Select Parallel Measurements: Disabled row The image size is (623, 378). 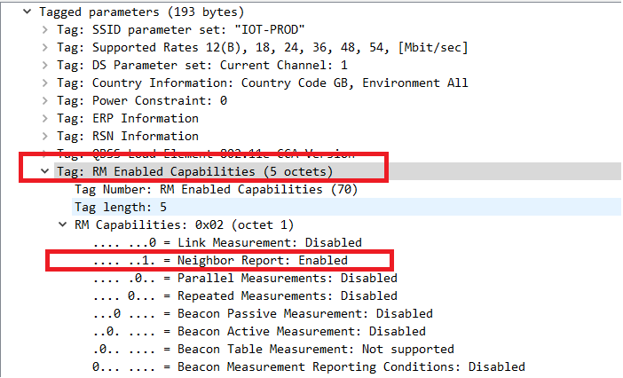245,278
